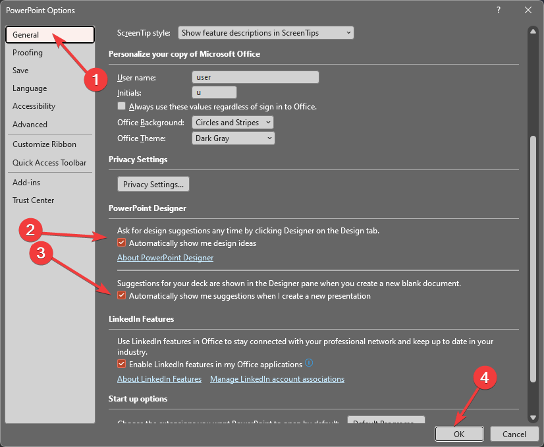Uncheck show suggestions for new presentation
Viewport: 544px width, 447px height.
(x=121, y=295)
